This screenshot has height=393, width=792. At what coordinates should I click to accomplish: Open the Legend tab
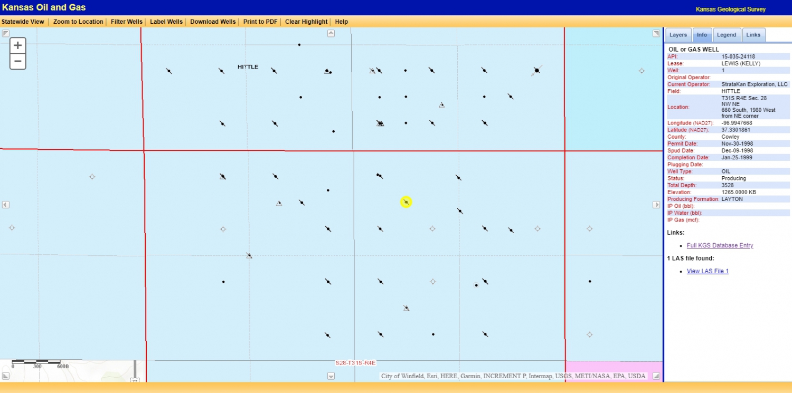pyautogui.click(x=726, y=35)
